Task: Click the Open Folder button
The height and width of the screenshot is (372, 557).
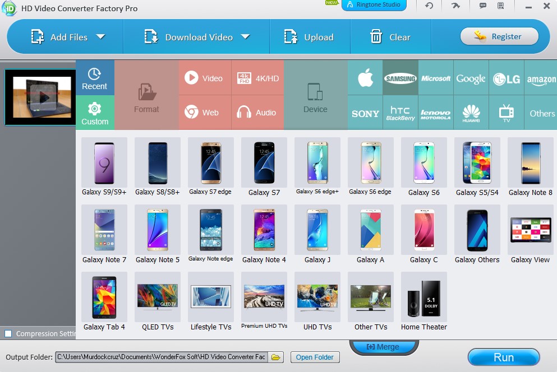Action: 315,357
